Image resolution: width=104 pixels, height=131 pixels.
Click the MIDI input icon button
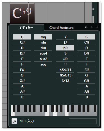14,121
